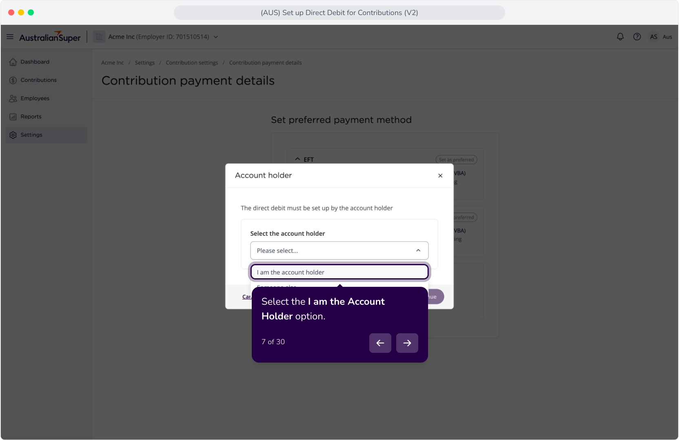Collapse the EFT payment section

coord(297,159)
